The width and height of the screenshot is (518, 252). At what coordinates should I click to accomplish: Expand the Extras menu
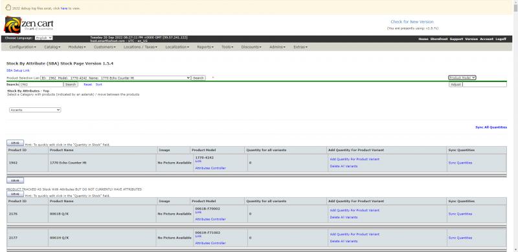point(300,47)
